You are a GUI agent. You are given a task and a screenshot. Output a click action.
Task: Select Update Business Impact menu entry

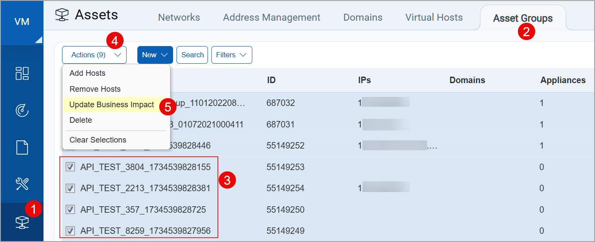point(112,105)
